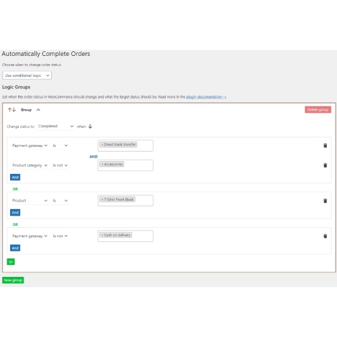Delete the Cash on delivery condition row
337x337 pixels.
click(x=325, y=236)
